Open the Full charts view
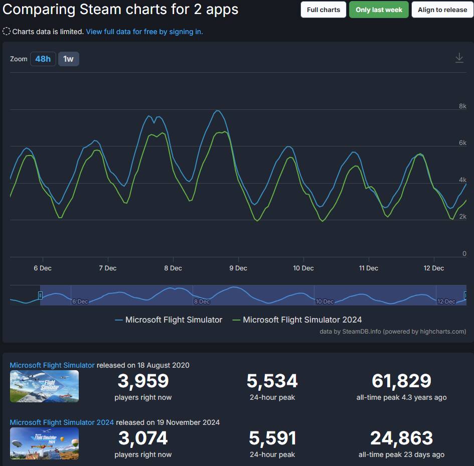Screen dimensions: 474x466 coord(323,10)
